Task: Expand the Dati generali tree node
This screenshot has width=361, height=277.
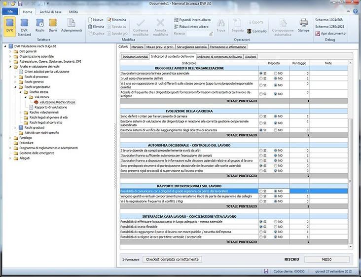Action: point(10,51)
